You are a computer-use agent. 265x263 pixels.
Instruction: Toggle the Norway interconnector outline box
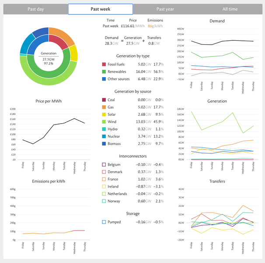click(104, 201)
